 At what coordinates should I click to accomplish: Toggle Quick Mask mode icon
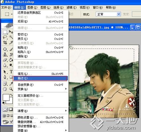click(11, 109)
